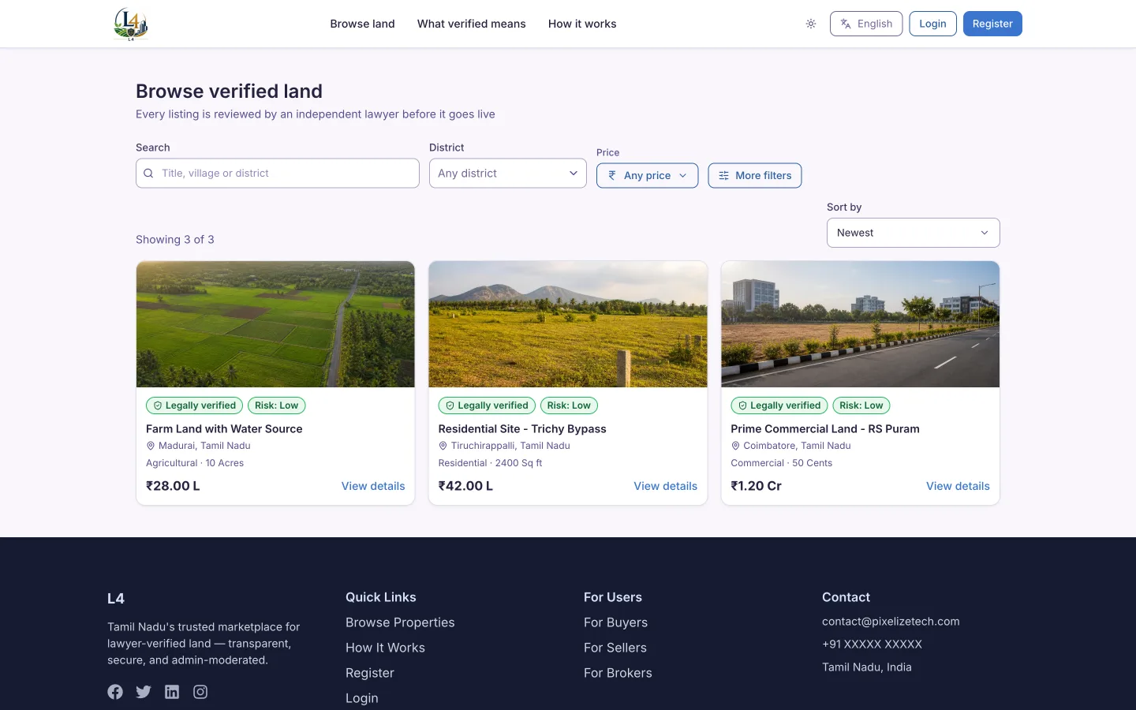1136x710 pixels.
Task: Click Risk: Low badge on Residential Site card
Action: coord(569,405)
